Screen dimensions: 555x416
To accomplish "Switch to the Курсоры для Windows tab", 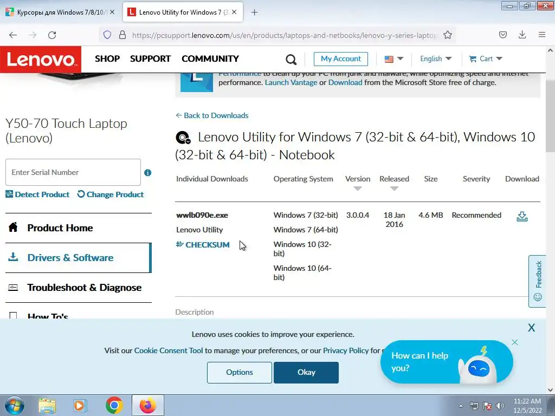I will pyautogui.click(x=60, y=12).
